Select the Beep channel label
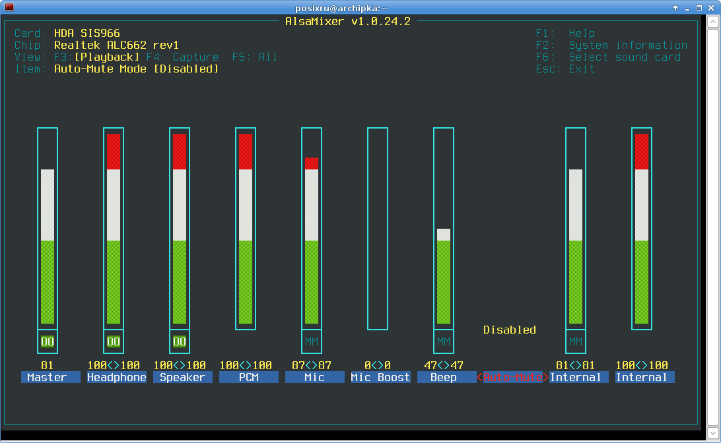 click(x=446, y=377)
